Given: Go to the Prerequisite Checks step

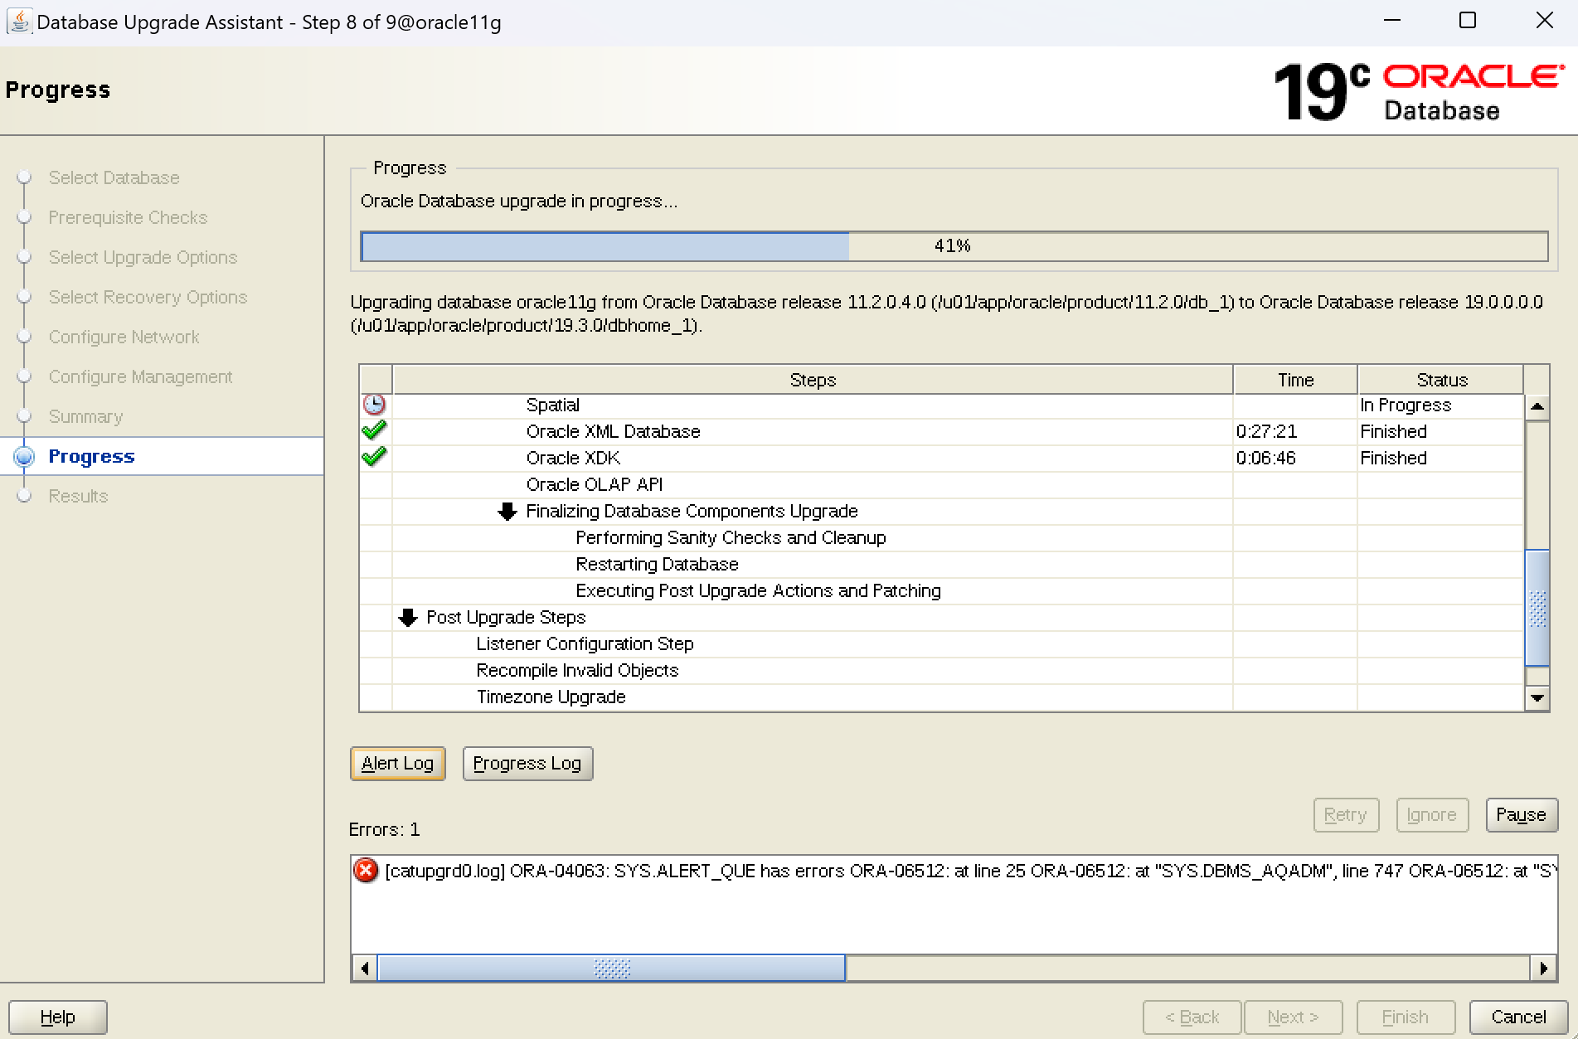Looking at the screenshot, I should pyautogui.click(x=128, y=217).
